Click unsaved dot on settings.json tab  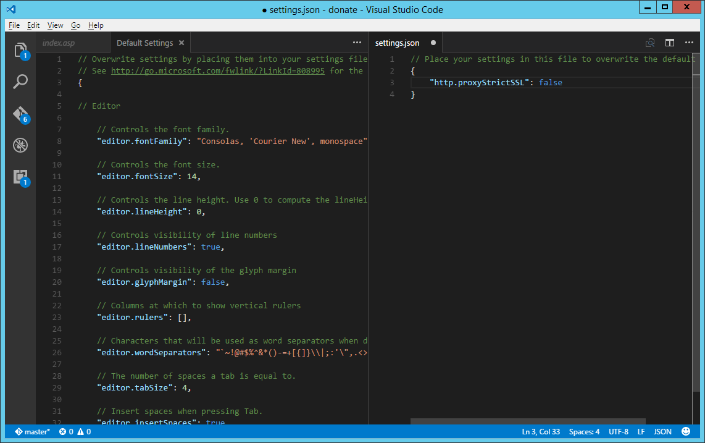pos(433,43)
